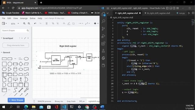195x110 pixels.
Task: Click the To Front toolbar icon
Action: 53,24
